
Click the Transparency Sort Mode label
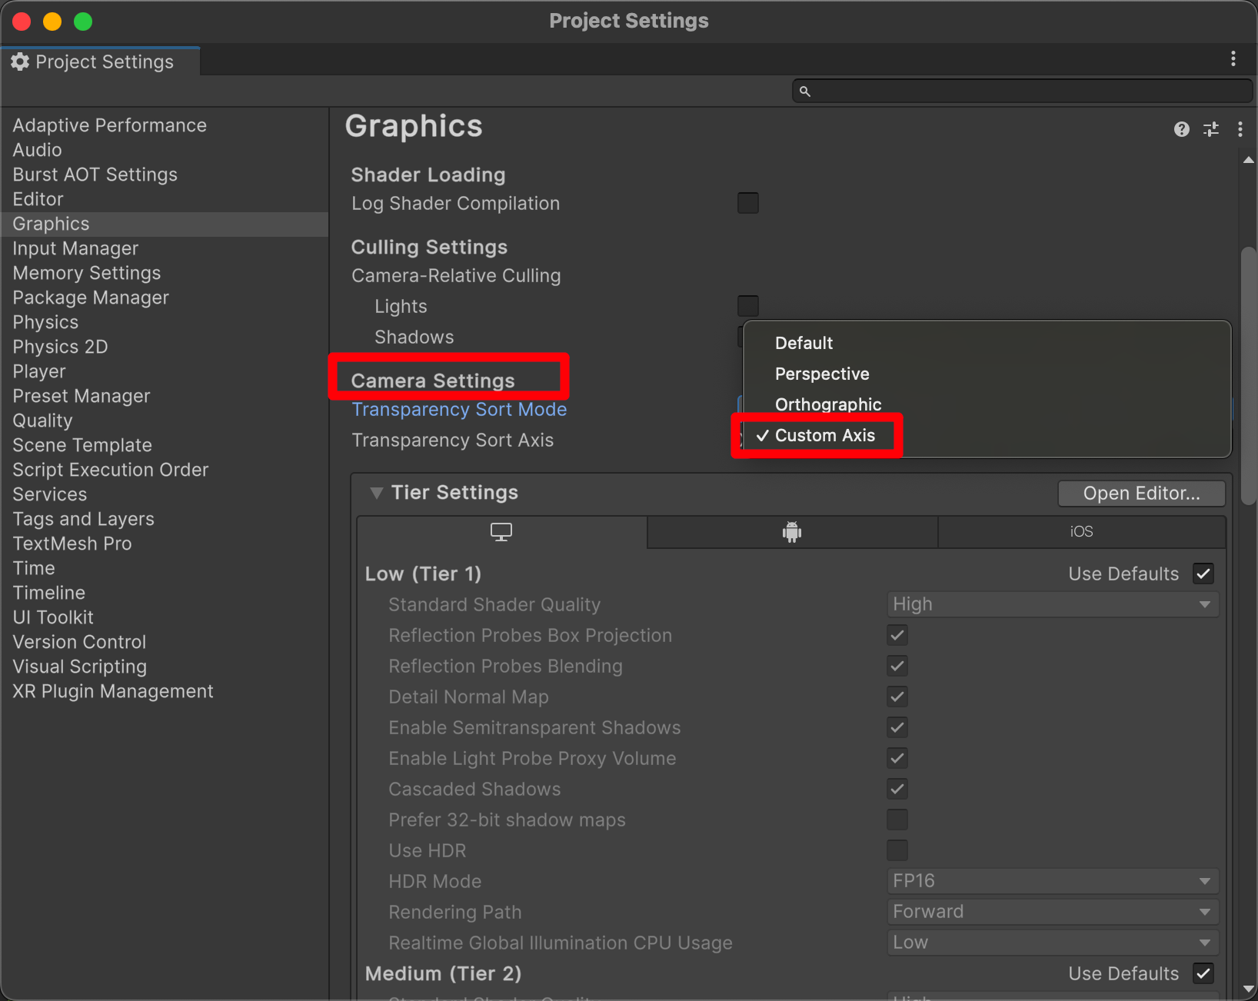(459, 410)
